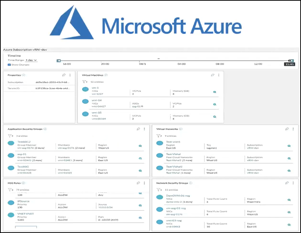Click the magnifier icon for vrni-04
The image size is (301, 233).
click(215, 104)
